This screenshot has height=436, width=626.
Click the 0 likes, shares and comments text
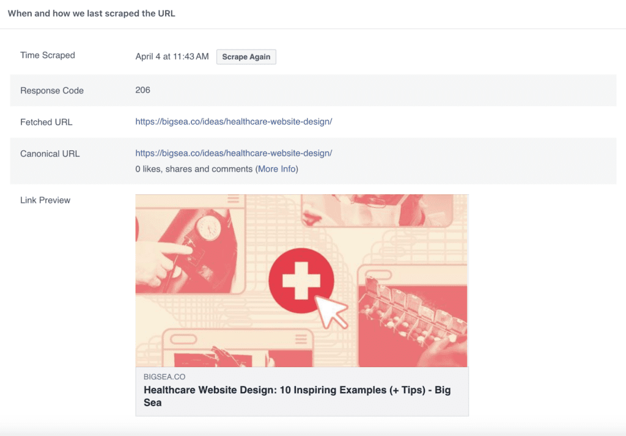point(194,169)
